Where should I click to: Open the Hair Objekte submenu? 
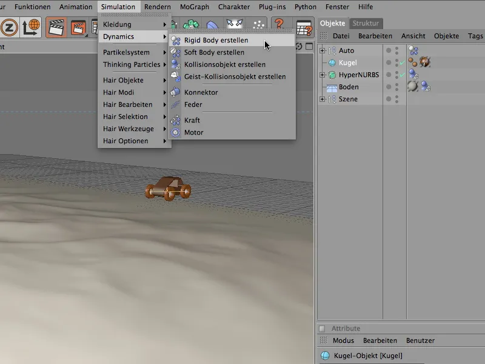tap(123, 80)
